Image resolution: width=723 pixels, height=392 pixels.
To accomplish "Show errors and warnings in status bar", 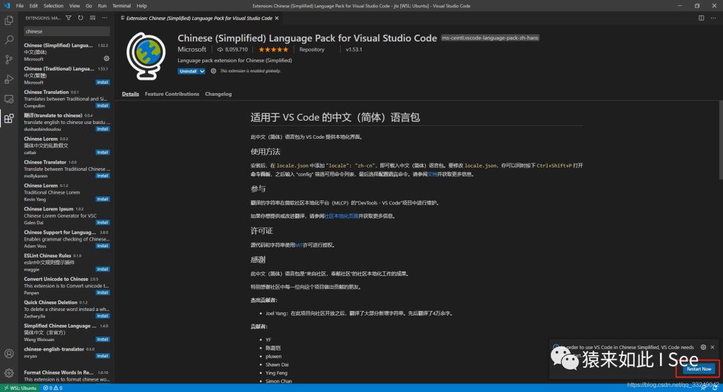I will tap(53, 388).
